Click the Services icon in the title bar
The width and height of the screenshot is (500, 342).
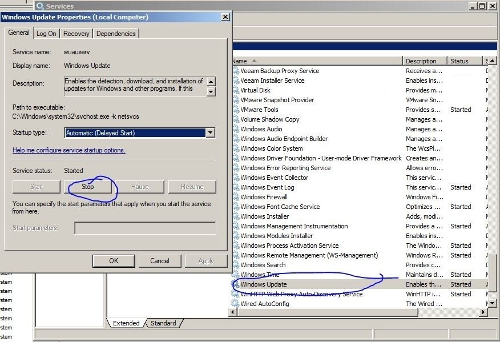[39, 6]
